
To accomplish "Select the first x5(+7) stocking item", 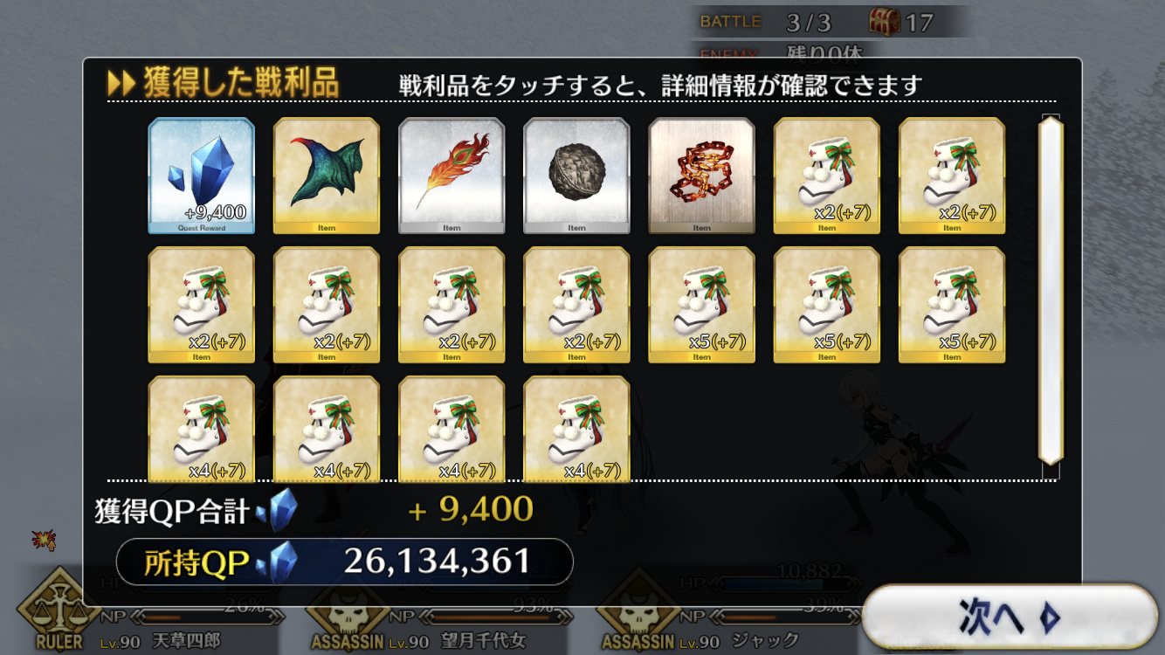I will pyautogui.click(x=701, y=305).
